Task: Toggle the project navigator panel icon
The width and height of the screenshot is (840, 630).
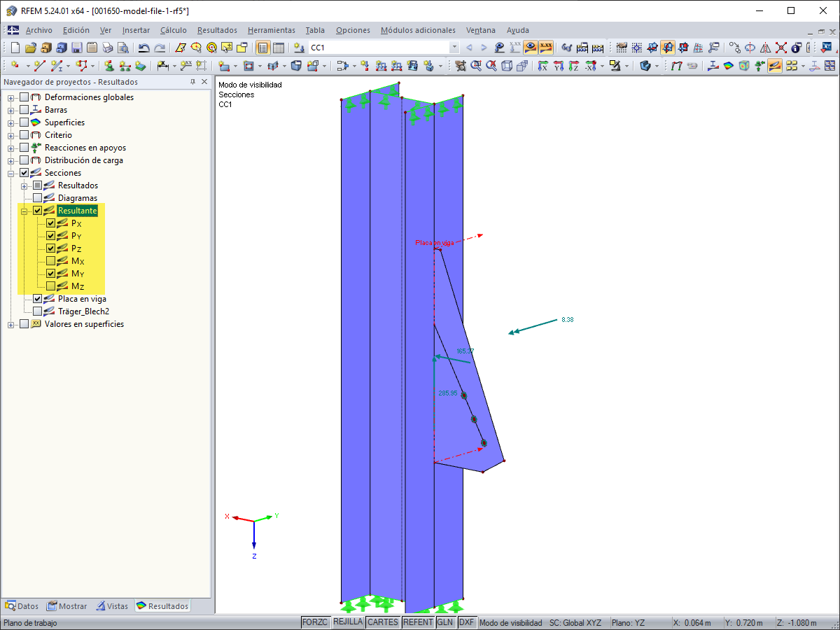Action: (x=263, y=48)
